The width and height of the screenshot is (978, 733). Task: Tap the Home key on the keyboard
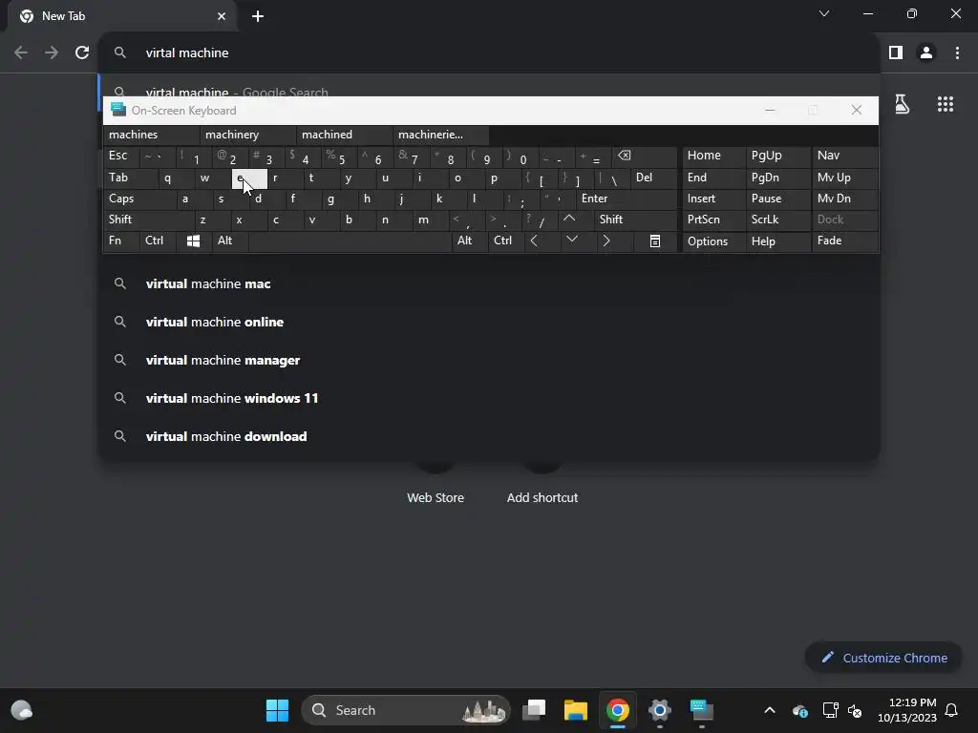pyautogui.click(x=714, y=156)
